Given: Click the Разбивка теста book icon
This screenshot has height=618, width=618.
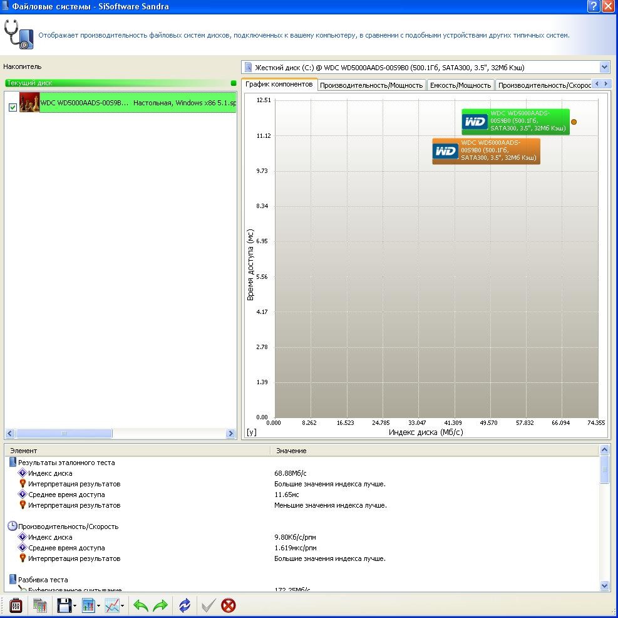Looking at the screenshot, I should [13, 579].
